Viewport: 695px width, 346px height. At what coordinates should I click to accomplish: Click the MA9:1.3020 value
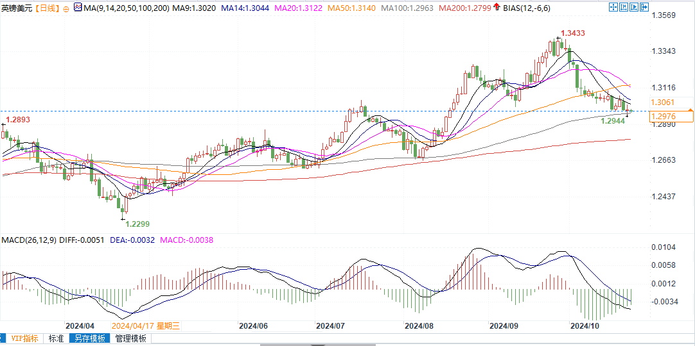(194, 8)
